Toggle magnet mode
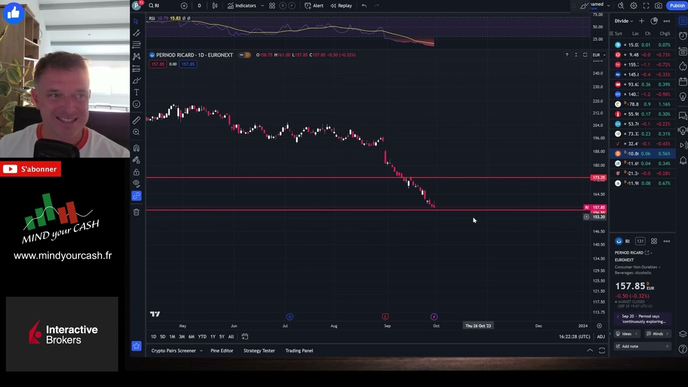The height and width of the screenshot is (387, 688). pos(137,148)
